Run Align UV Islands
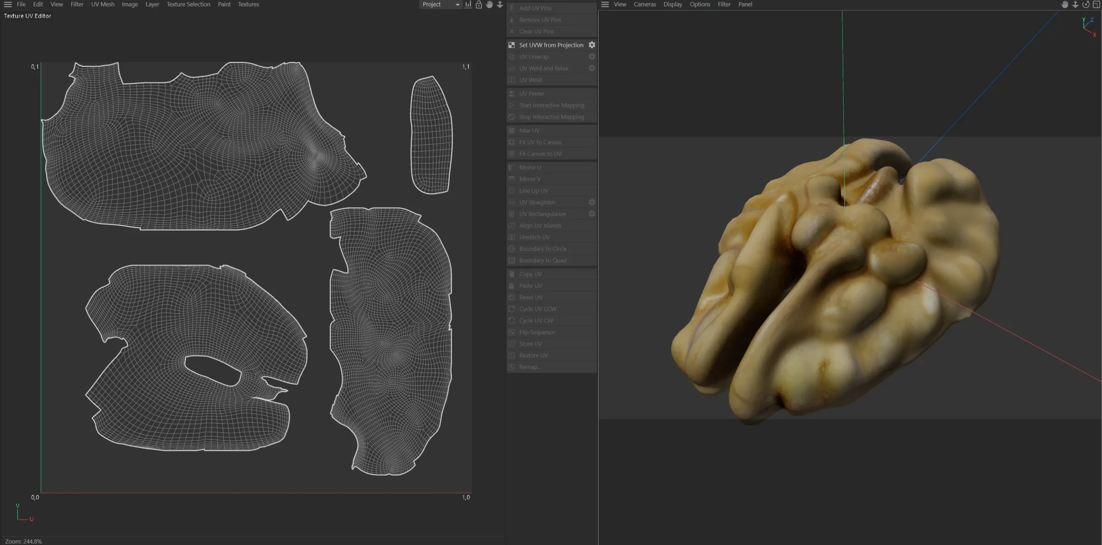The image size is (1102, 545). [540, 225]
